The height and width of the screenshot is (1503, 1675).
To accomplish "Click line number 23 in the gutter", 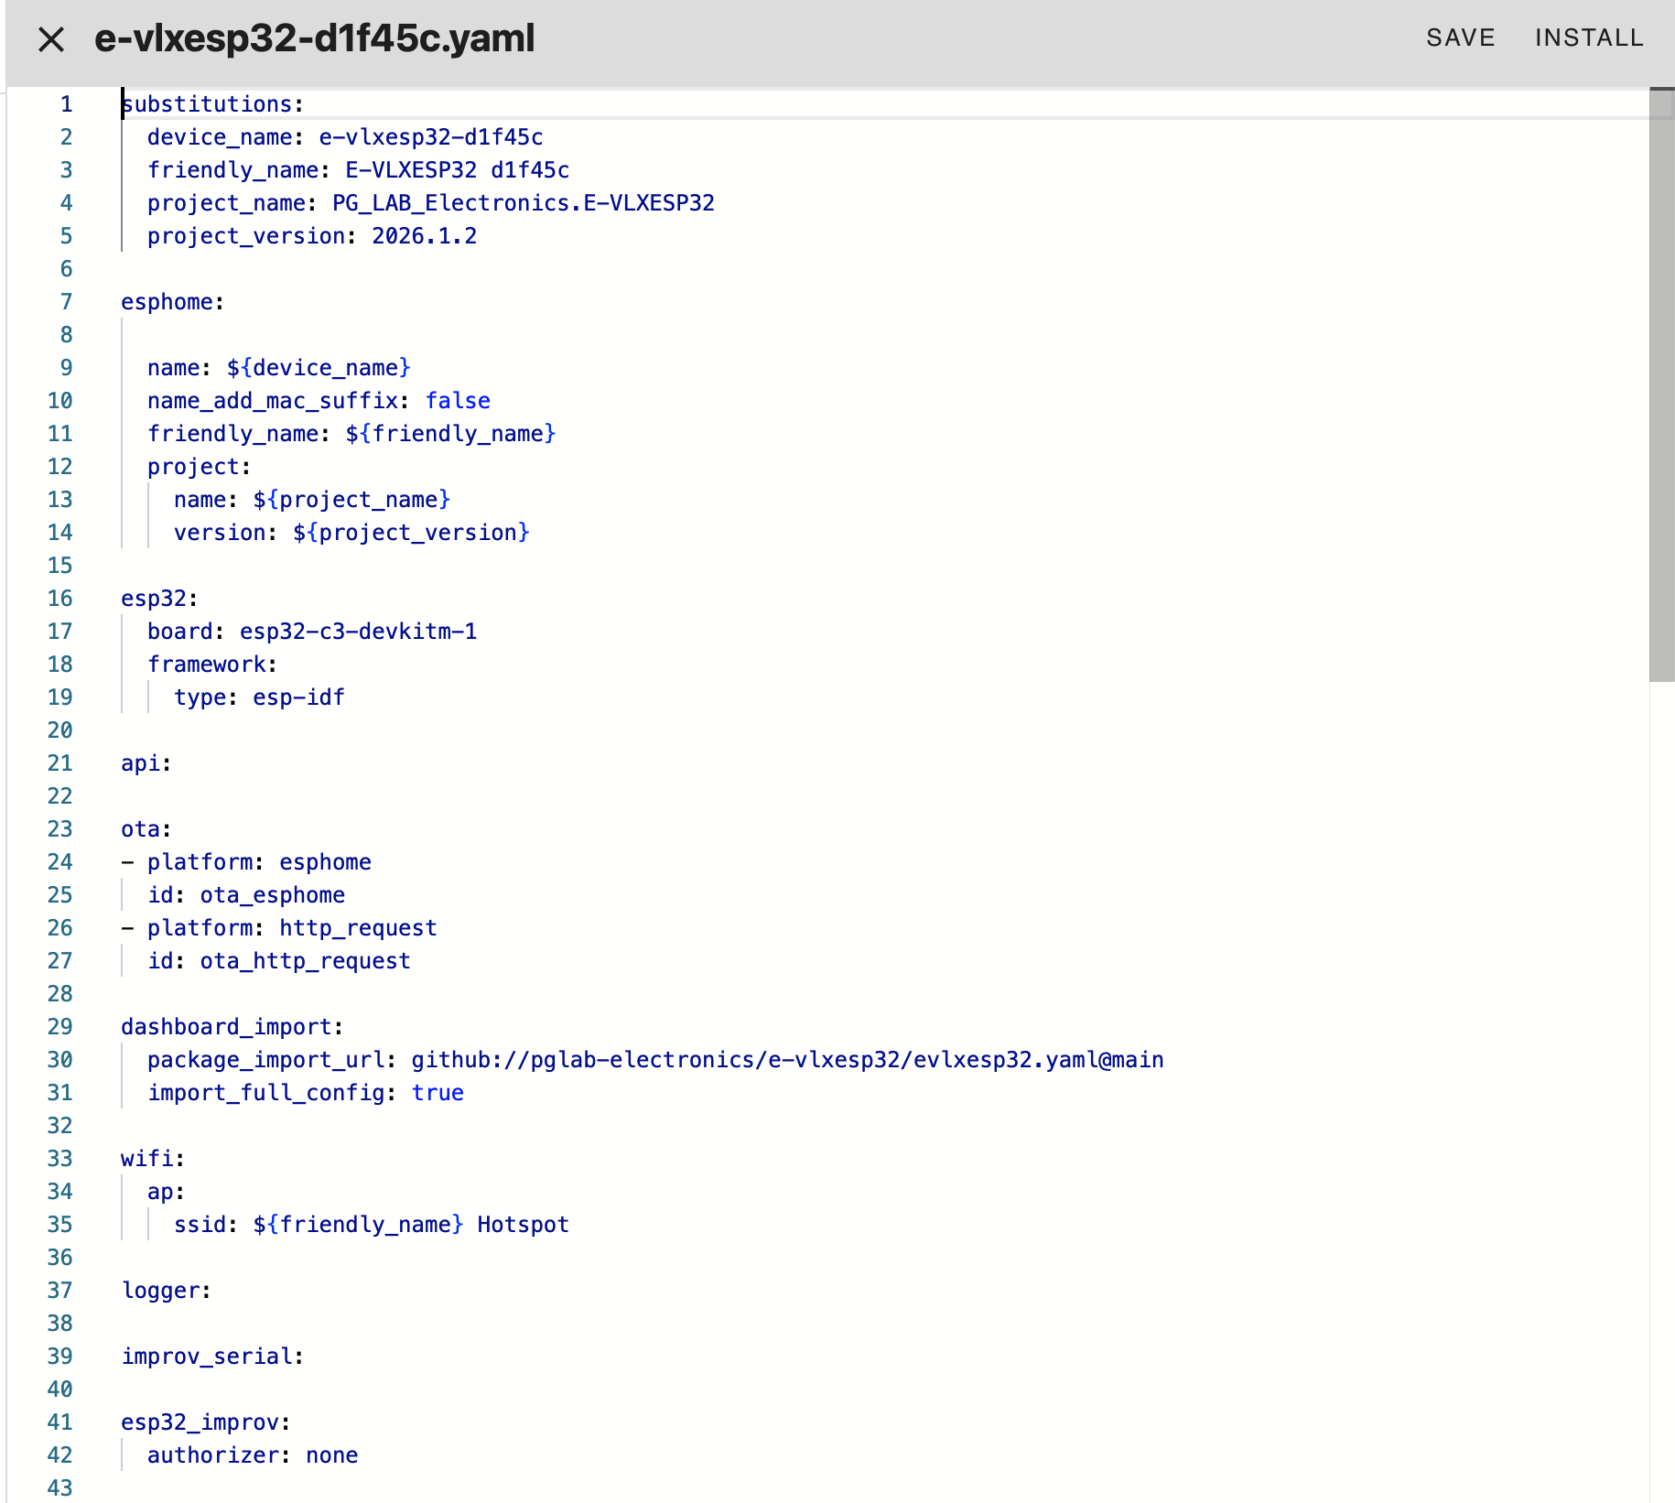I will pyautogui.click(x=59, y=829).
